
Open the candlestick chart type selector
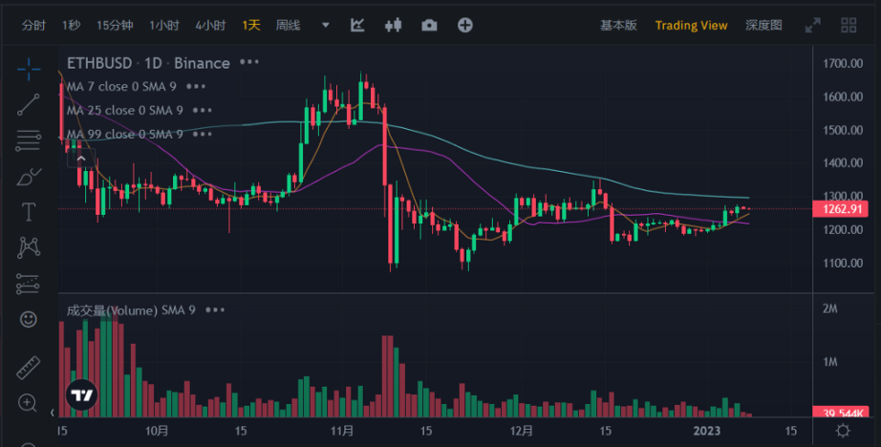coord(393,26)
